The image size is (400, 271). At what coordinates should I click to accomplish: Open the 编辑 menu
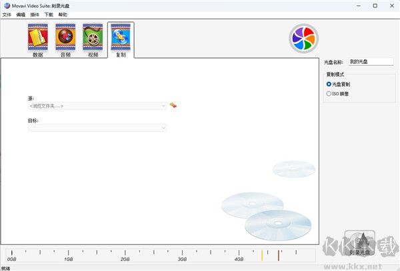pyautogui.click(x=21, y=15)
